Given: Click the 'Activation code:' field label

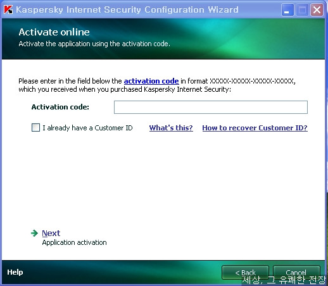Looking at the screenshot, I should 60,107.
